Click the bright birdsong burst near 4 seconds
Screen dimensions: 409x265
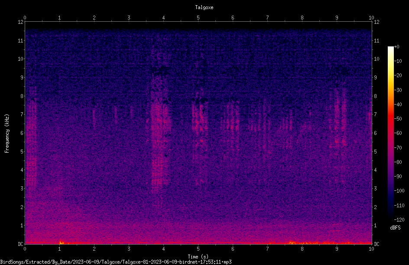pos(160,131)
